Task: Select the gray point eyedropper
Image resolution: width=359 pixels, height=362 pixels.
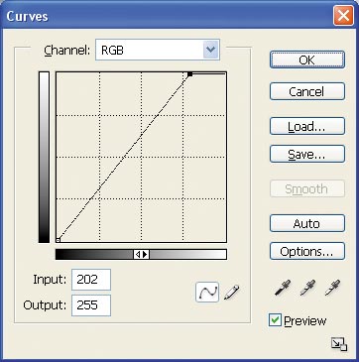Action: (307, 288)
